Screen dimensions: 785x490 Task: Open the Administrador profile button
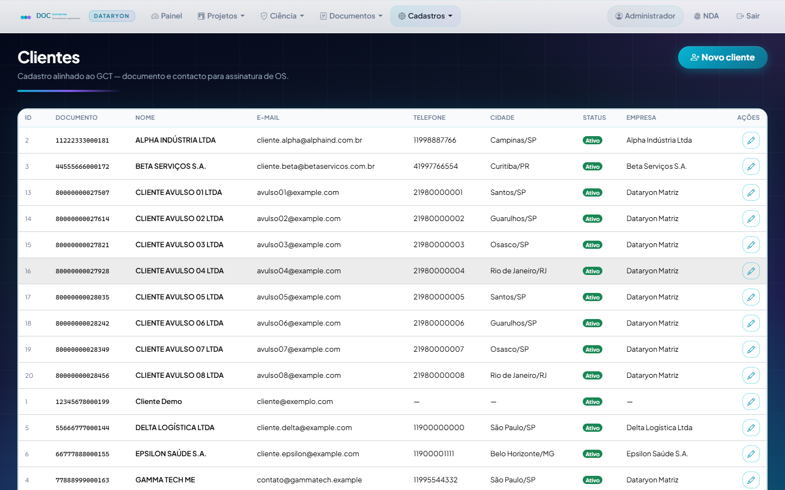pyautogui.click(x=645, y=16)
